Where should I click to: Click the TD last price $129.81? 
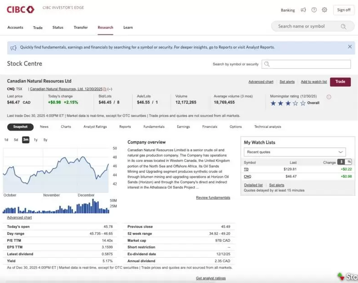pyautogui.click(x=290, y=169)
